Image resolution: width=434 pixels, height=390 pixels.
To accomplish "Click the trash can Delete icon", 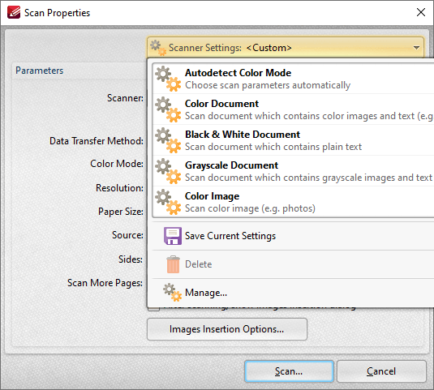I will (173, 264).
